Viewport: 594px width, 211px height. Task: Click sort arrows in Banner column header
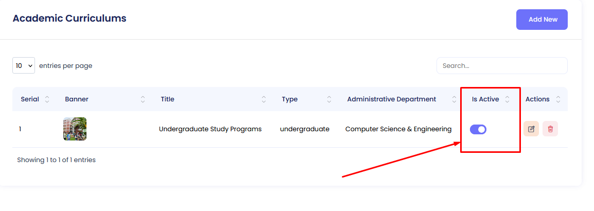[143, 99]
